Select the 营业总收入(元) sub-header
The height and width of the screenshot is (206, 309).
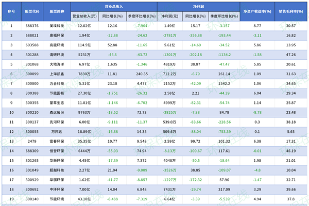[x=85, y=16]
